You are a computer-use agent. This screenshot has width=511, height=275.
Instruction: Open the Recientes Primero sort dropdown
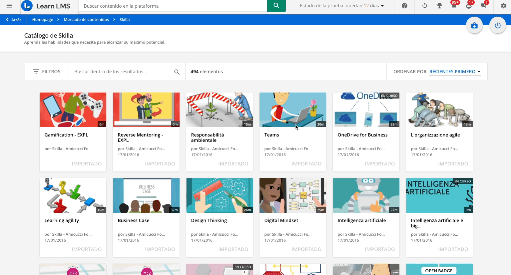[x=455, y=72]
